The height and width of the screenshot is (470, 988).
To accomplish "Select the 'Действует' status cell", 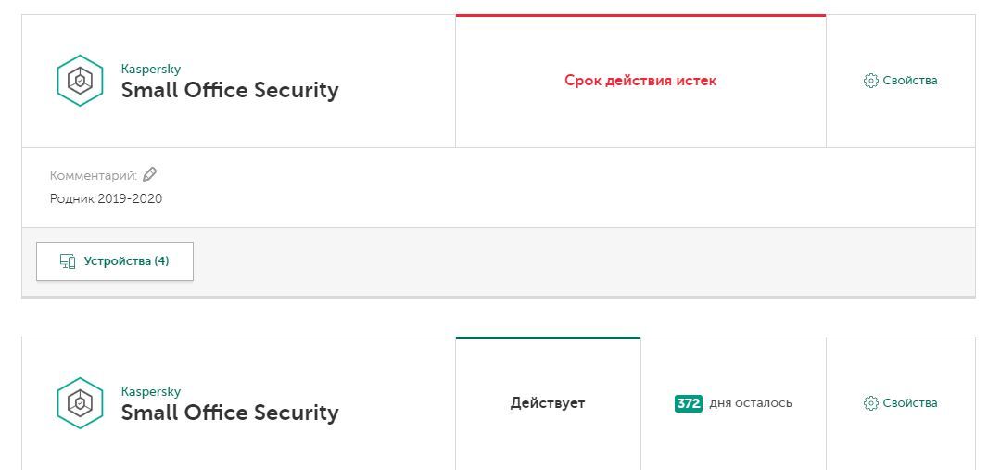I will 548,403.
